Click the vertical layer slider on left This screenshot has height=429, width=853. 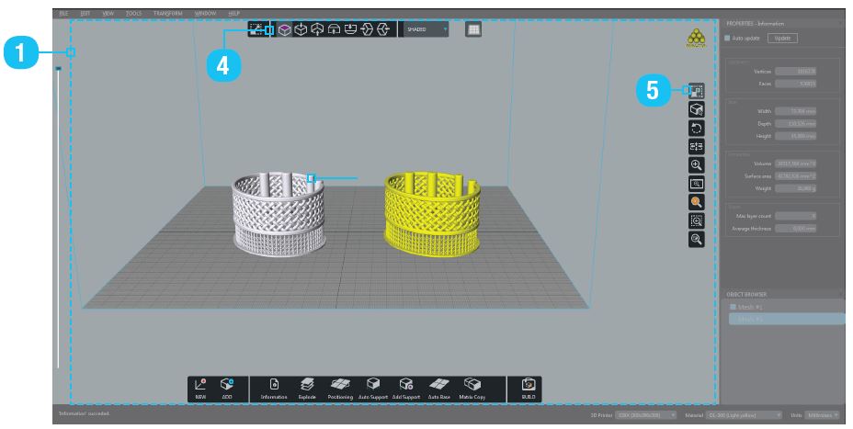58,220
